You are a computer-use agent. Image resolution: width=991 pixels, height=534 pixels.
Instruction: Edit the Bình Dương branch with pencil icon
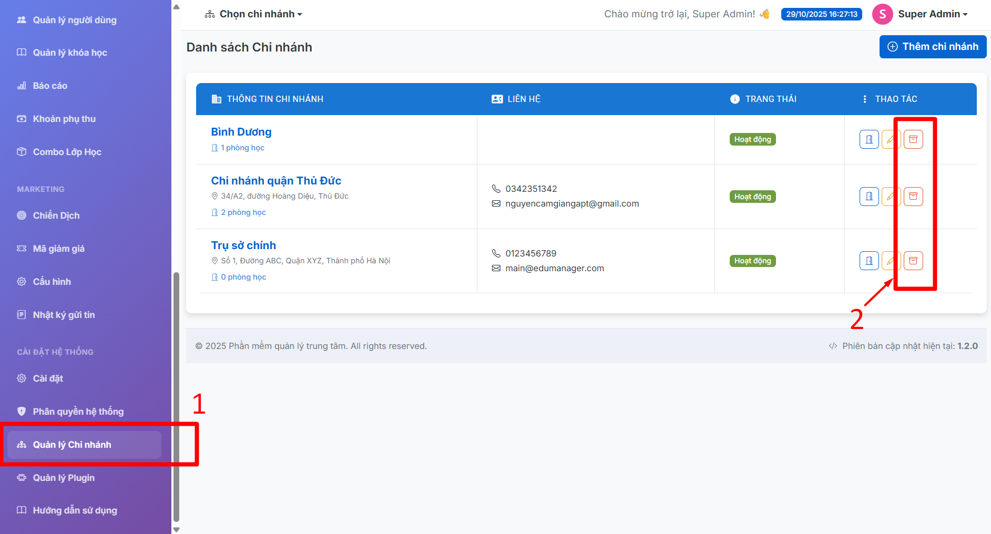coord(890,139)
